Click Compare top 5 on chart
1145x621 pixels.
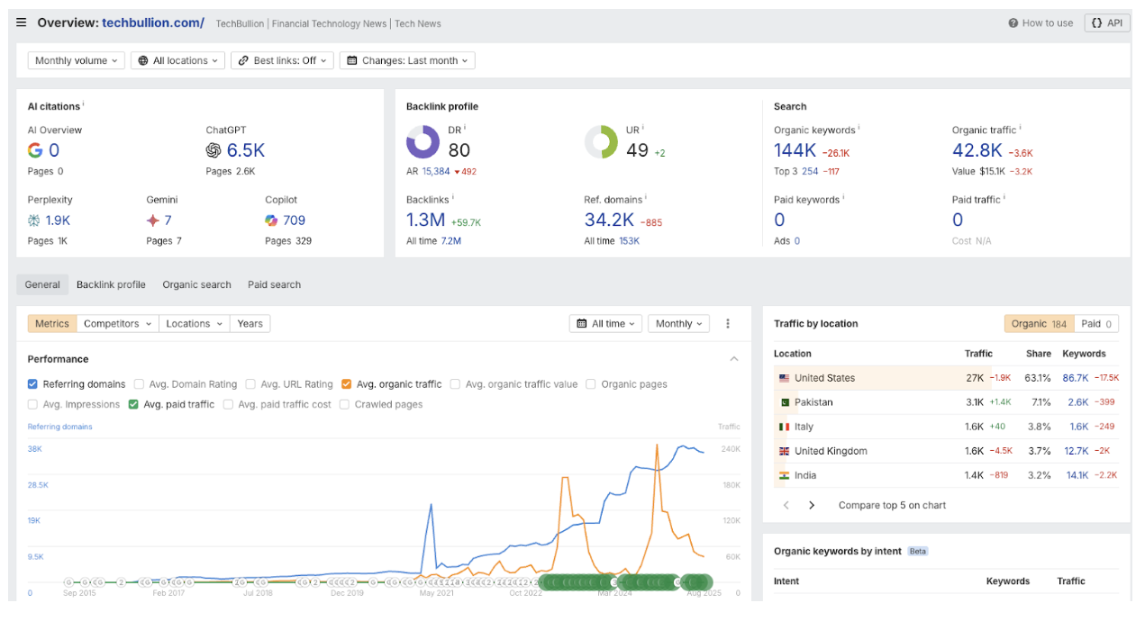892,505
